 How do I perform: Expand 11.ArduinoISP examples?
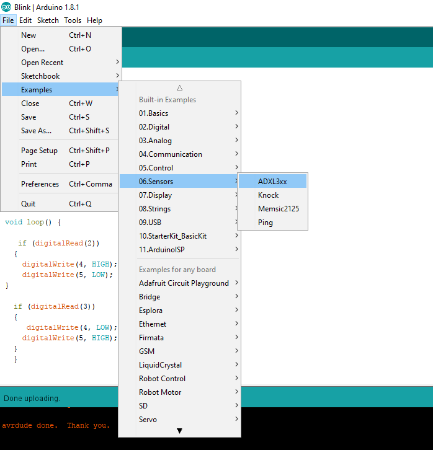[x=180, y=249]
